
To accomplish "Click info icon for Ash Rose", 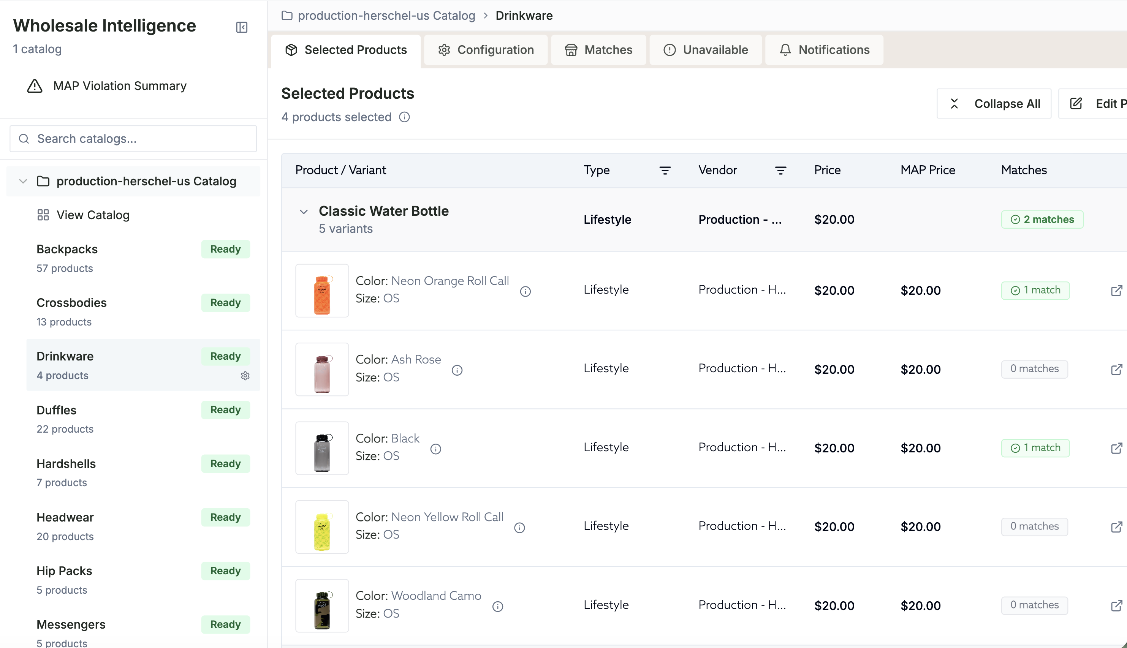I will (x=457, y=370).
